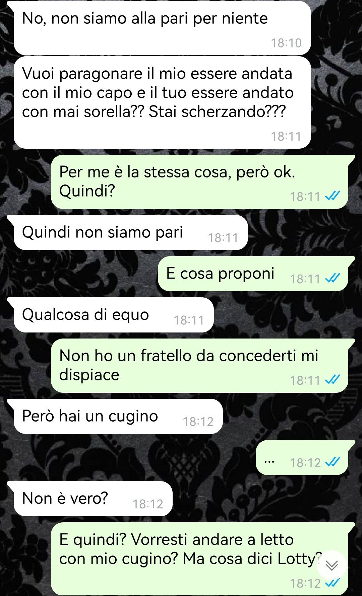
Task: Tap the scroll-to-bottom double chevron button
Action: pos(331,566)
